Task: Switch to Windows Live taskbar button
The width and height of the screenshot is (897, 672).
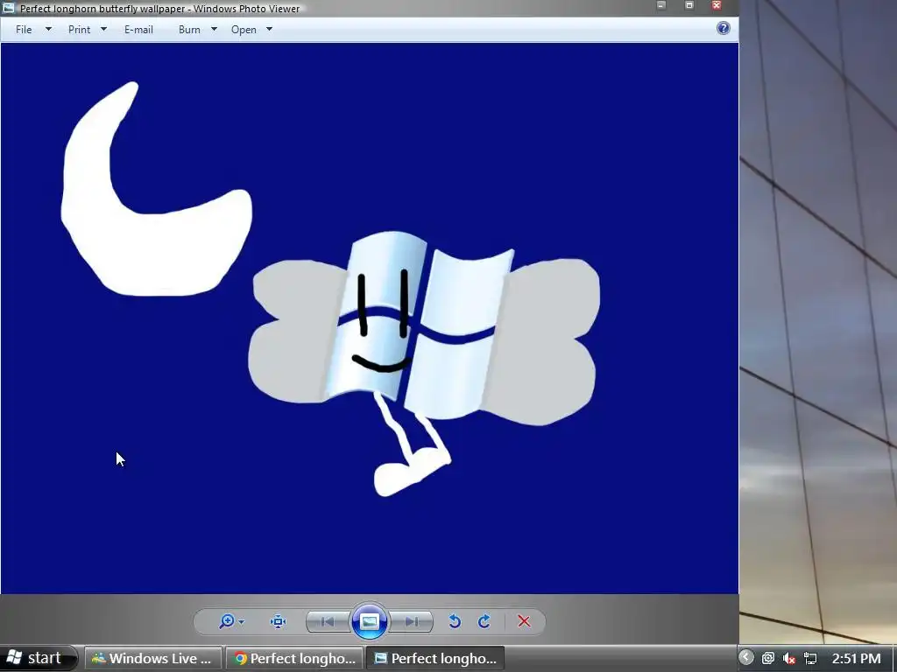Action: coord(152,658)
